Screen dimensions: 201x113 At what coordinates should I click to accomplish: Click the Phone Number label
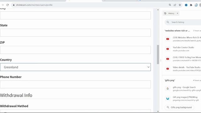(11, 77)
